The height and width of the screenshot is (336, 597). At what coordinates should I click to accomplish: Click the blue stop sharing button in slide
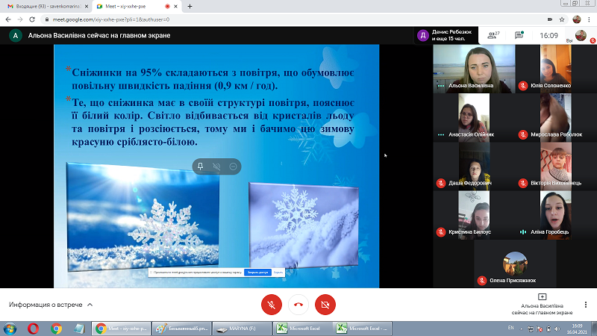[x=257, y=273]
